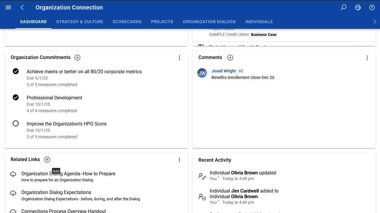Open the hamburger navigation menu
Viewport: 380px width, 213px height.
pyautogui.click(x=8, y=8)
